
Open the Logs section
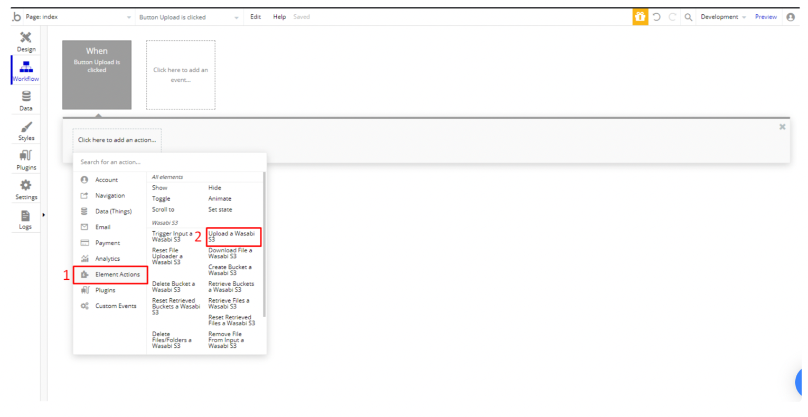tap(26, 220)
